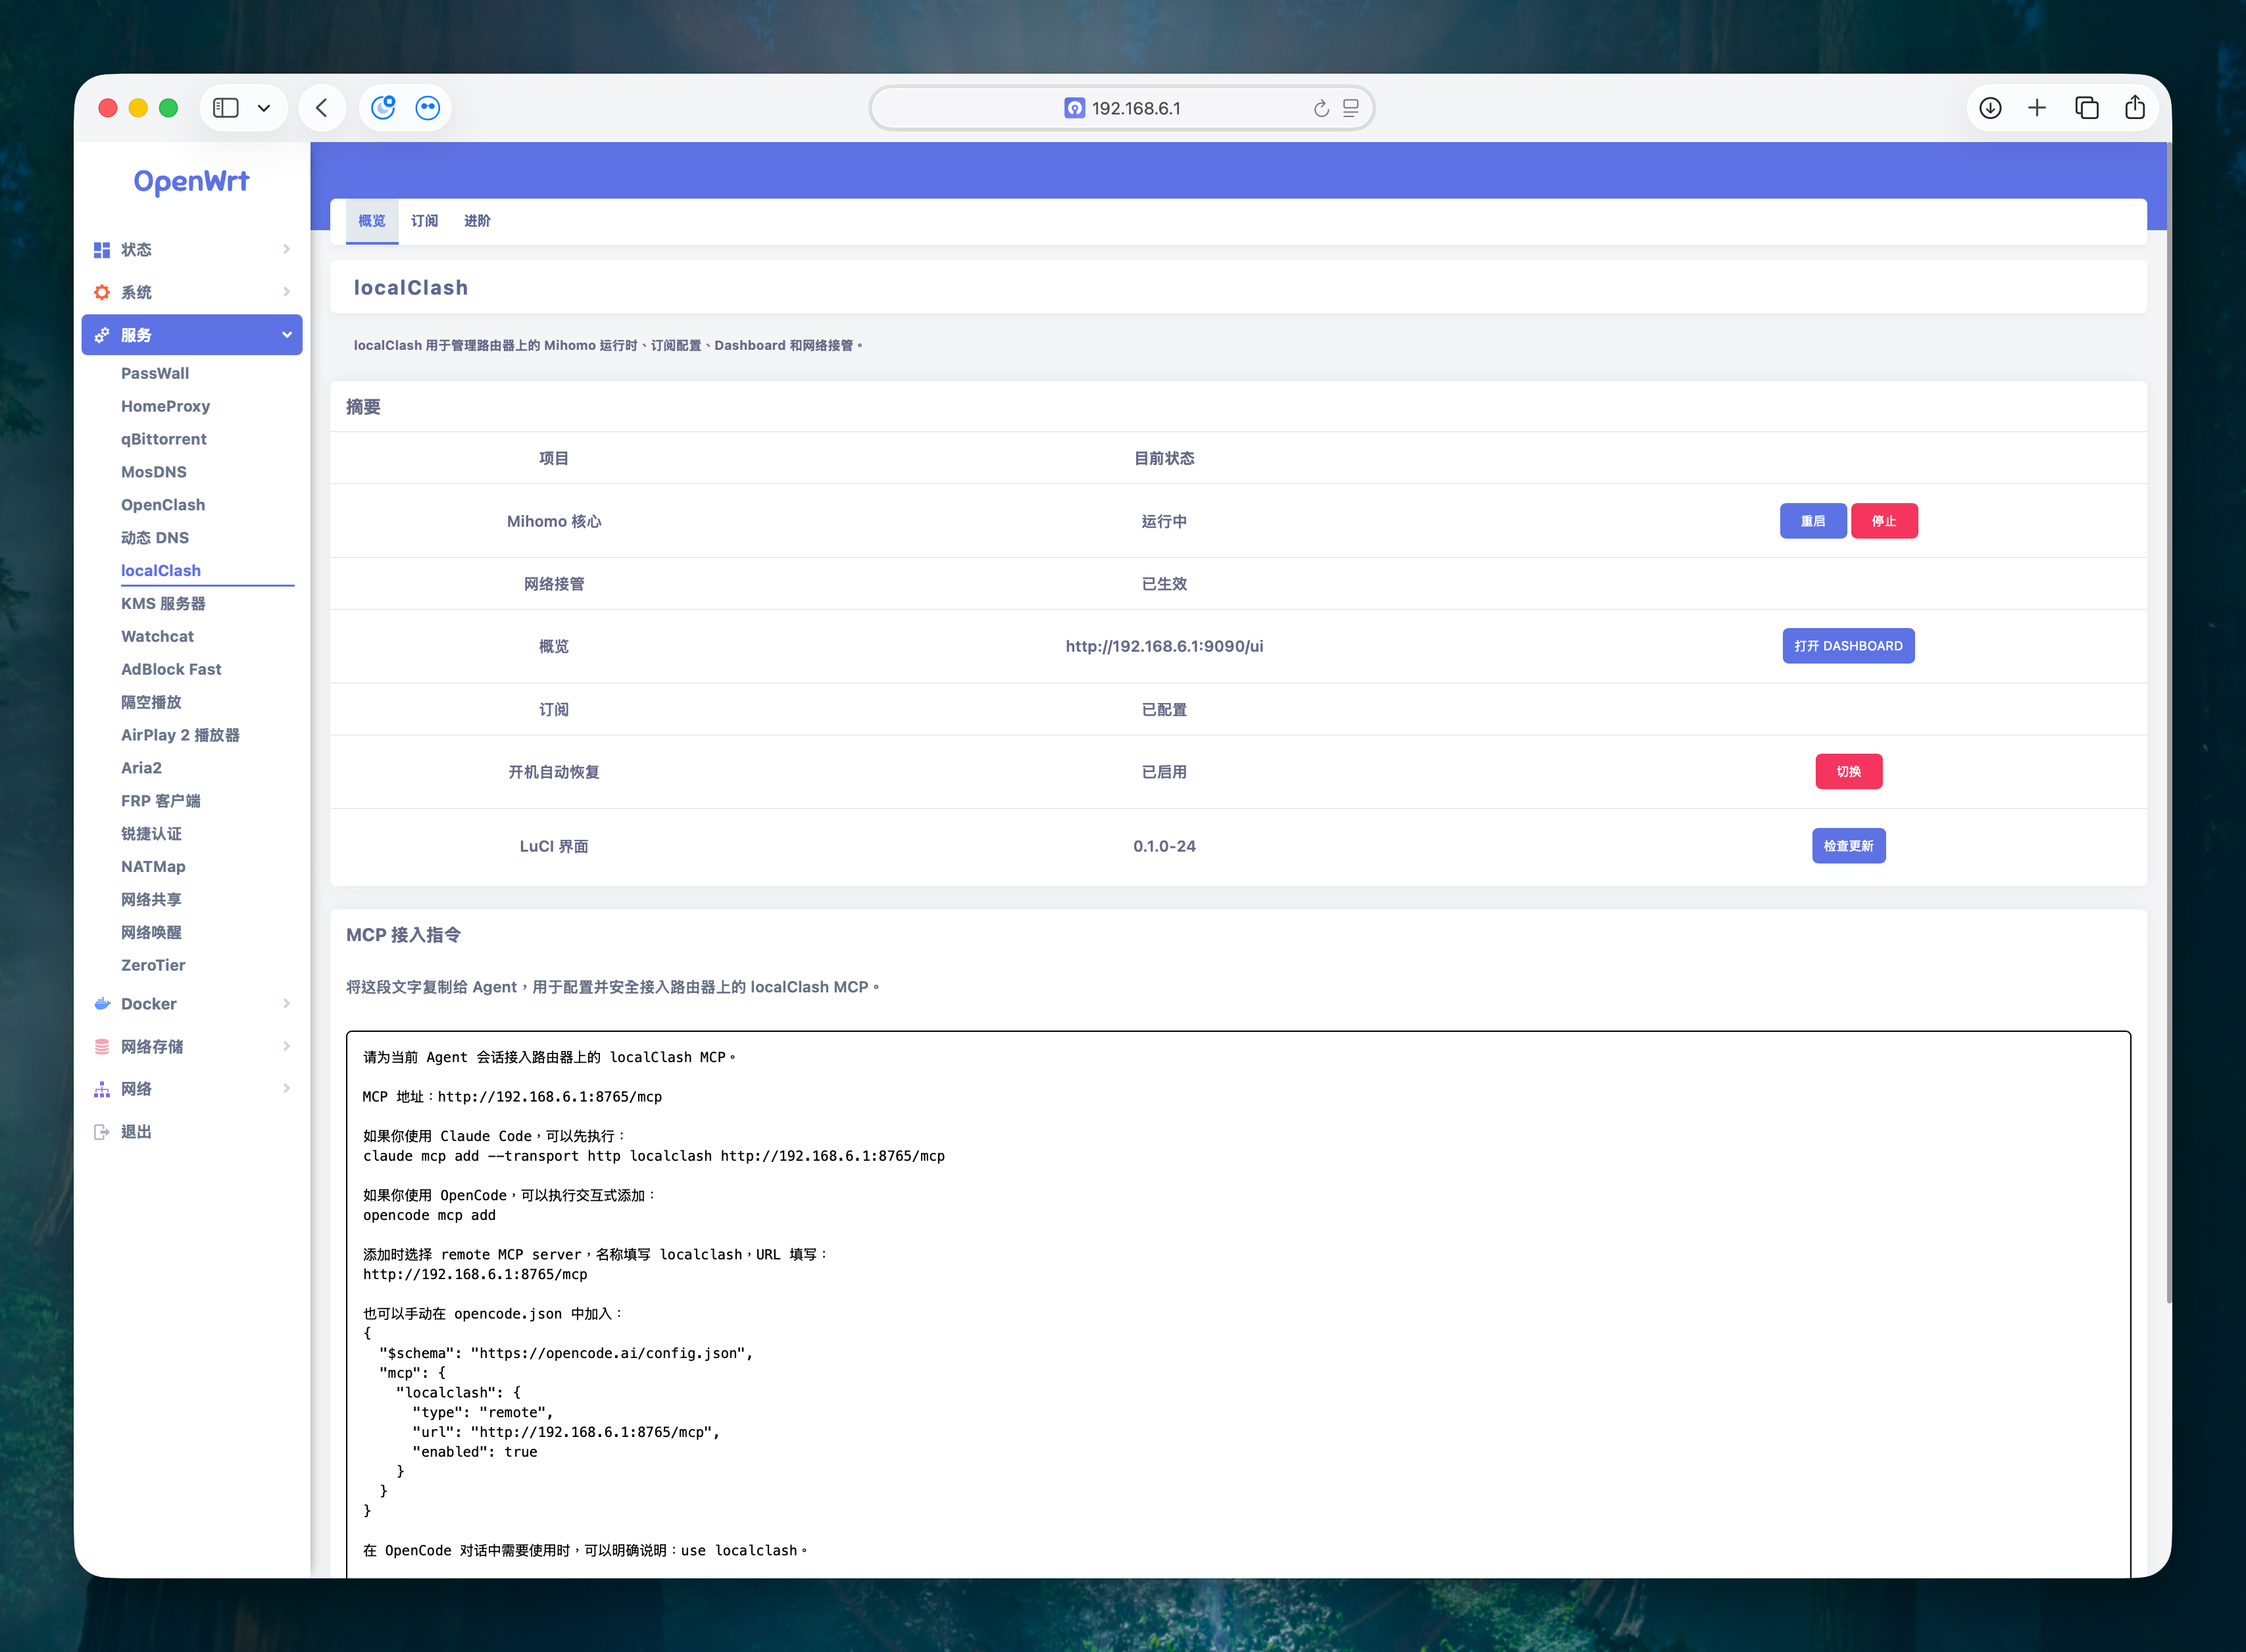The image size is (2246, 1652).
Task: Open the HomeProxy service page
Action: pos(166,406)
